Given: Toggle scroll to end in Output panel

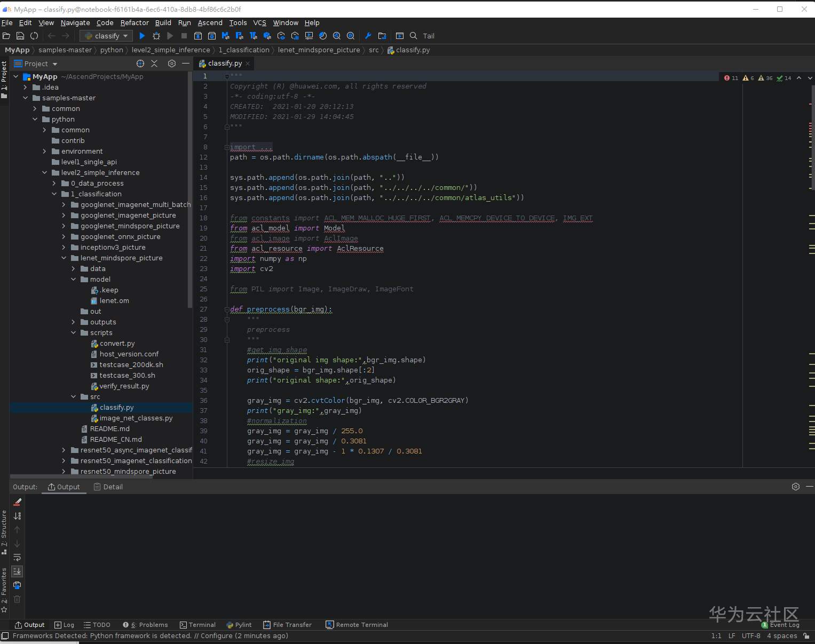Looking at the screenshot, I should [17, 571].
